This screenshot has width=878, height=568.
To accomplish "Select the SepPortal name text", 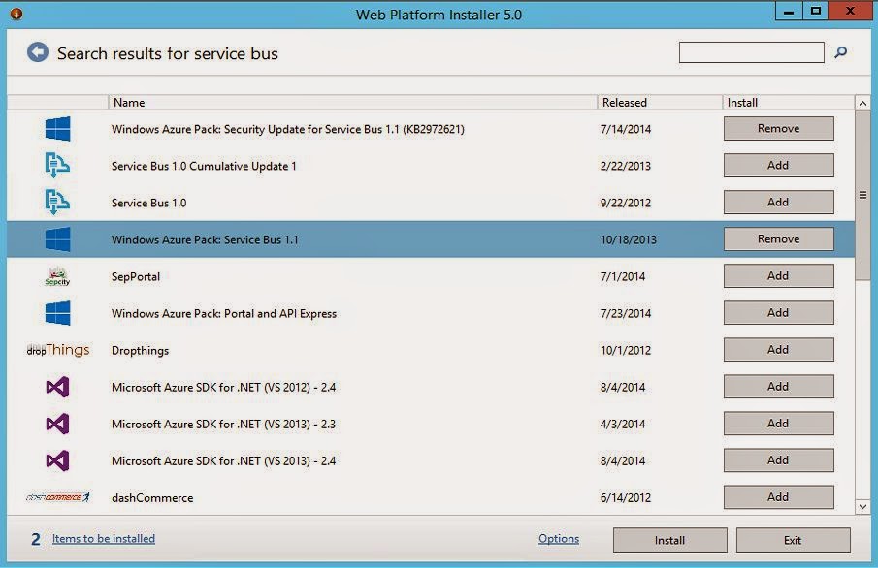I will (x=136, y=277).
